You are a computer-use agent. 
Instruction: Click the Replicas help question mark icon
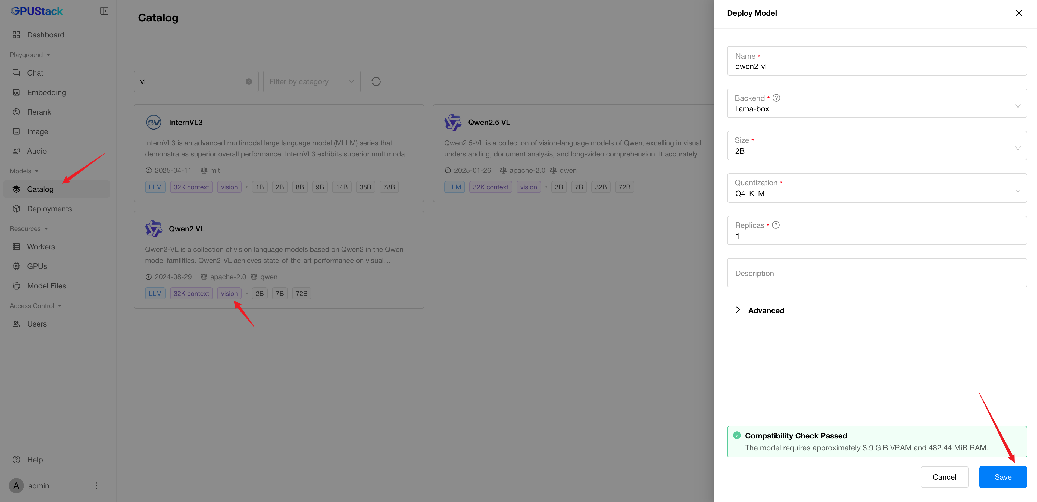776,225
